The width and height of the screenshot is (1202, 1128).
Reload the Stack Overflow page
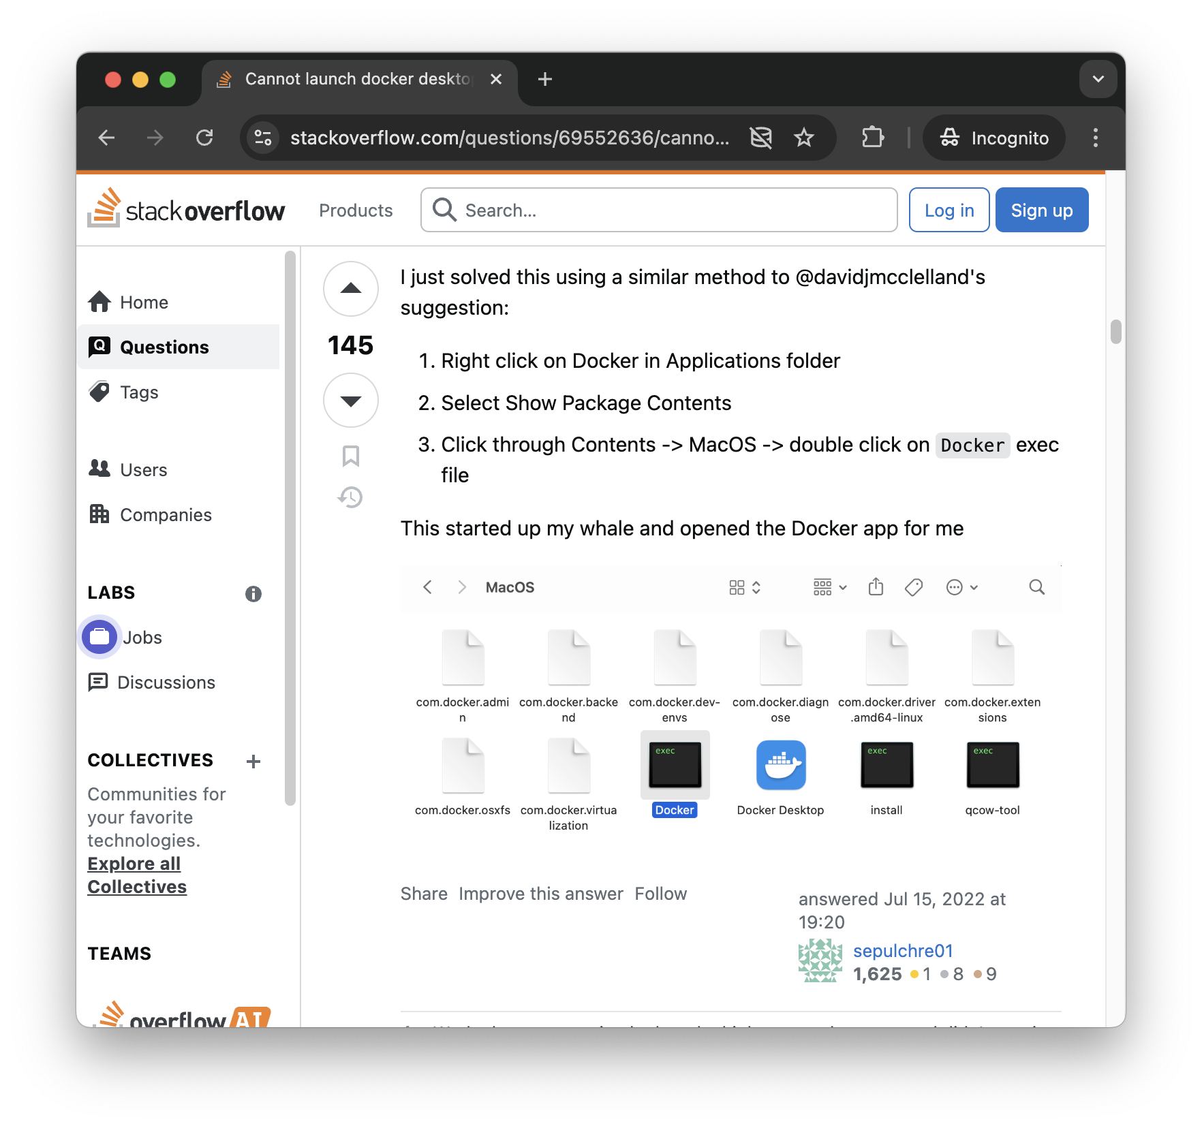pyautogui.click(x=204, y=138)
